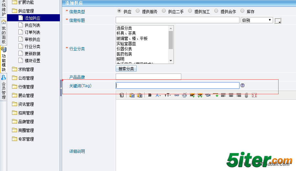
Task: Click the insert flash/object icon with plus
Action: point(216,95)
